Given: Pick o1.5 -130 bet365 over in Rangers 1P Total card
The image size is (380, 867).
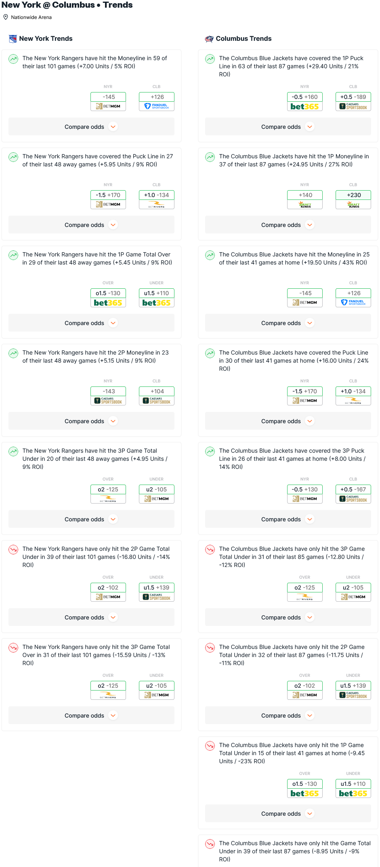Looking at the screenshot, I should (108, 298).
